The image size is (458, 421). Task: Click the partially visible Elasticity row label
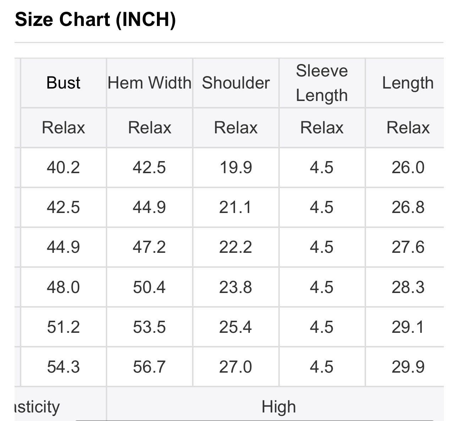(x=37, y=407)
